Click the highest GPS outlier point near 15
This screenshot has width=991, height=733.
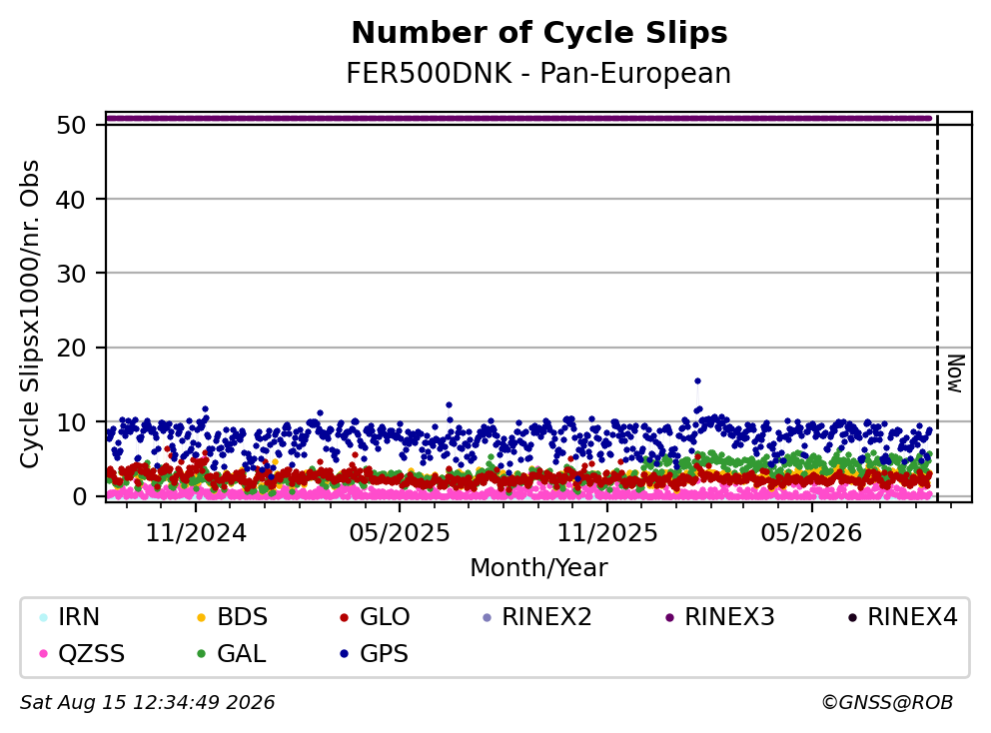pyautogui.click(x=697, y=381)
